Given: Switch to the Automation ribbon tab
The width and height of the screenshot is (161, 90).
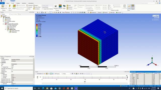Looking at the screenshot, I should (x=31, y=3).
